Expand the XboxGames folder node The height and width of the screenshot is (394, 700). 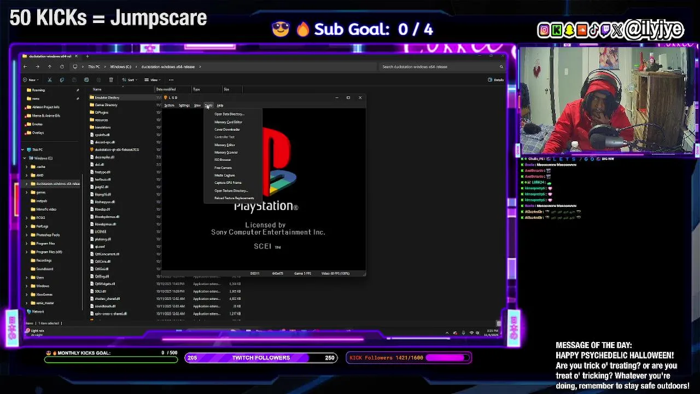27,294
